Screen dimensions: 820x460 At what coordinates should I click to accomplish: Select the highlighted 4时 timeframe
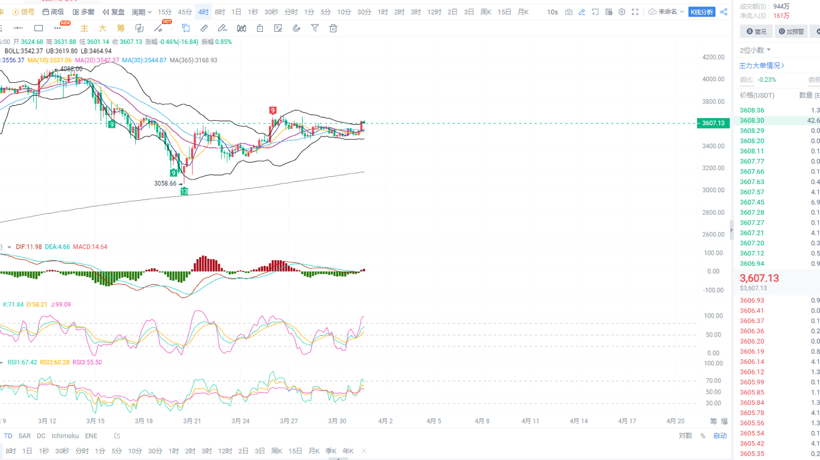203,12
